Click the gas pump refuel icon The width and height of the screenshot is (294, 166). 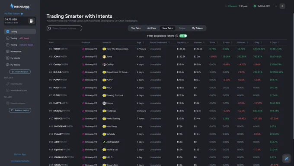coord(32,21)
